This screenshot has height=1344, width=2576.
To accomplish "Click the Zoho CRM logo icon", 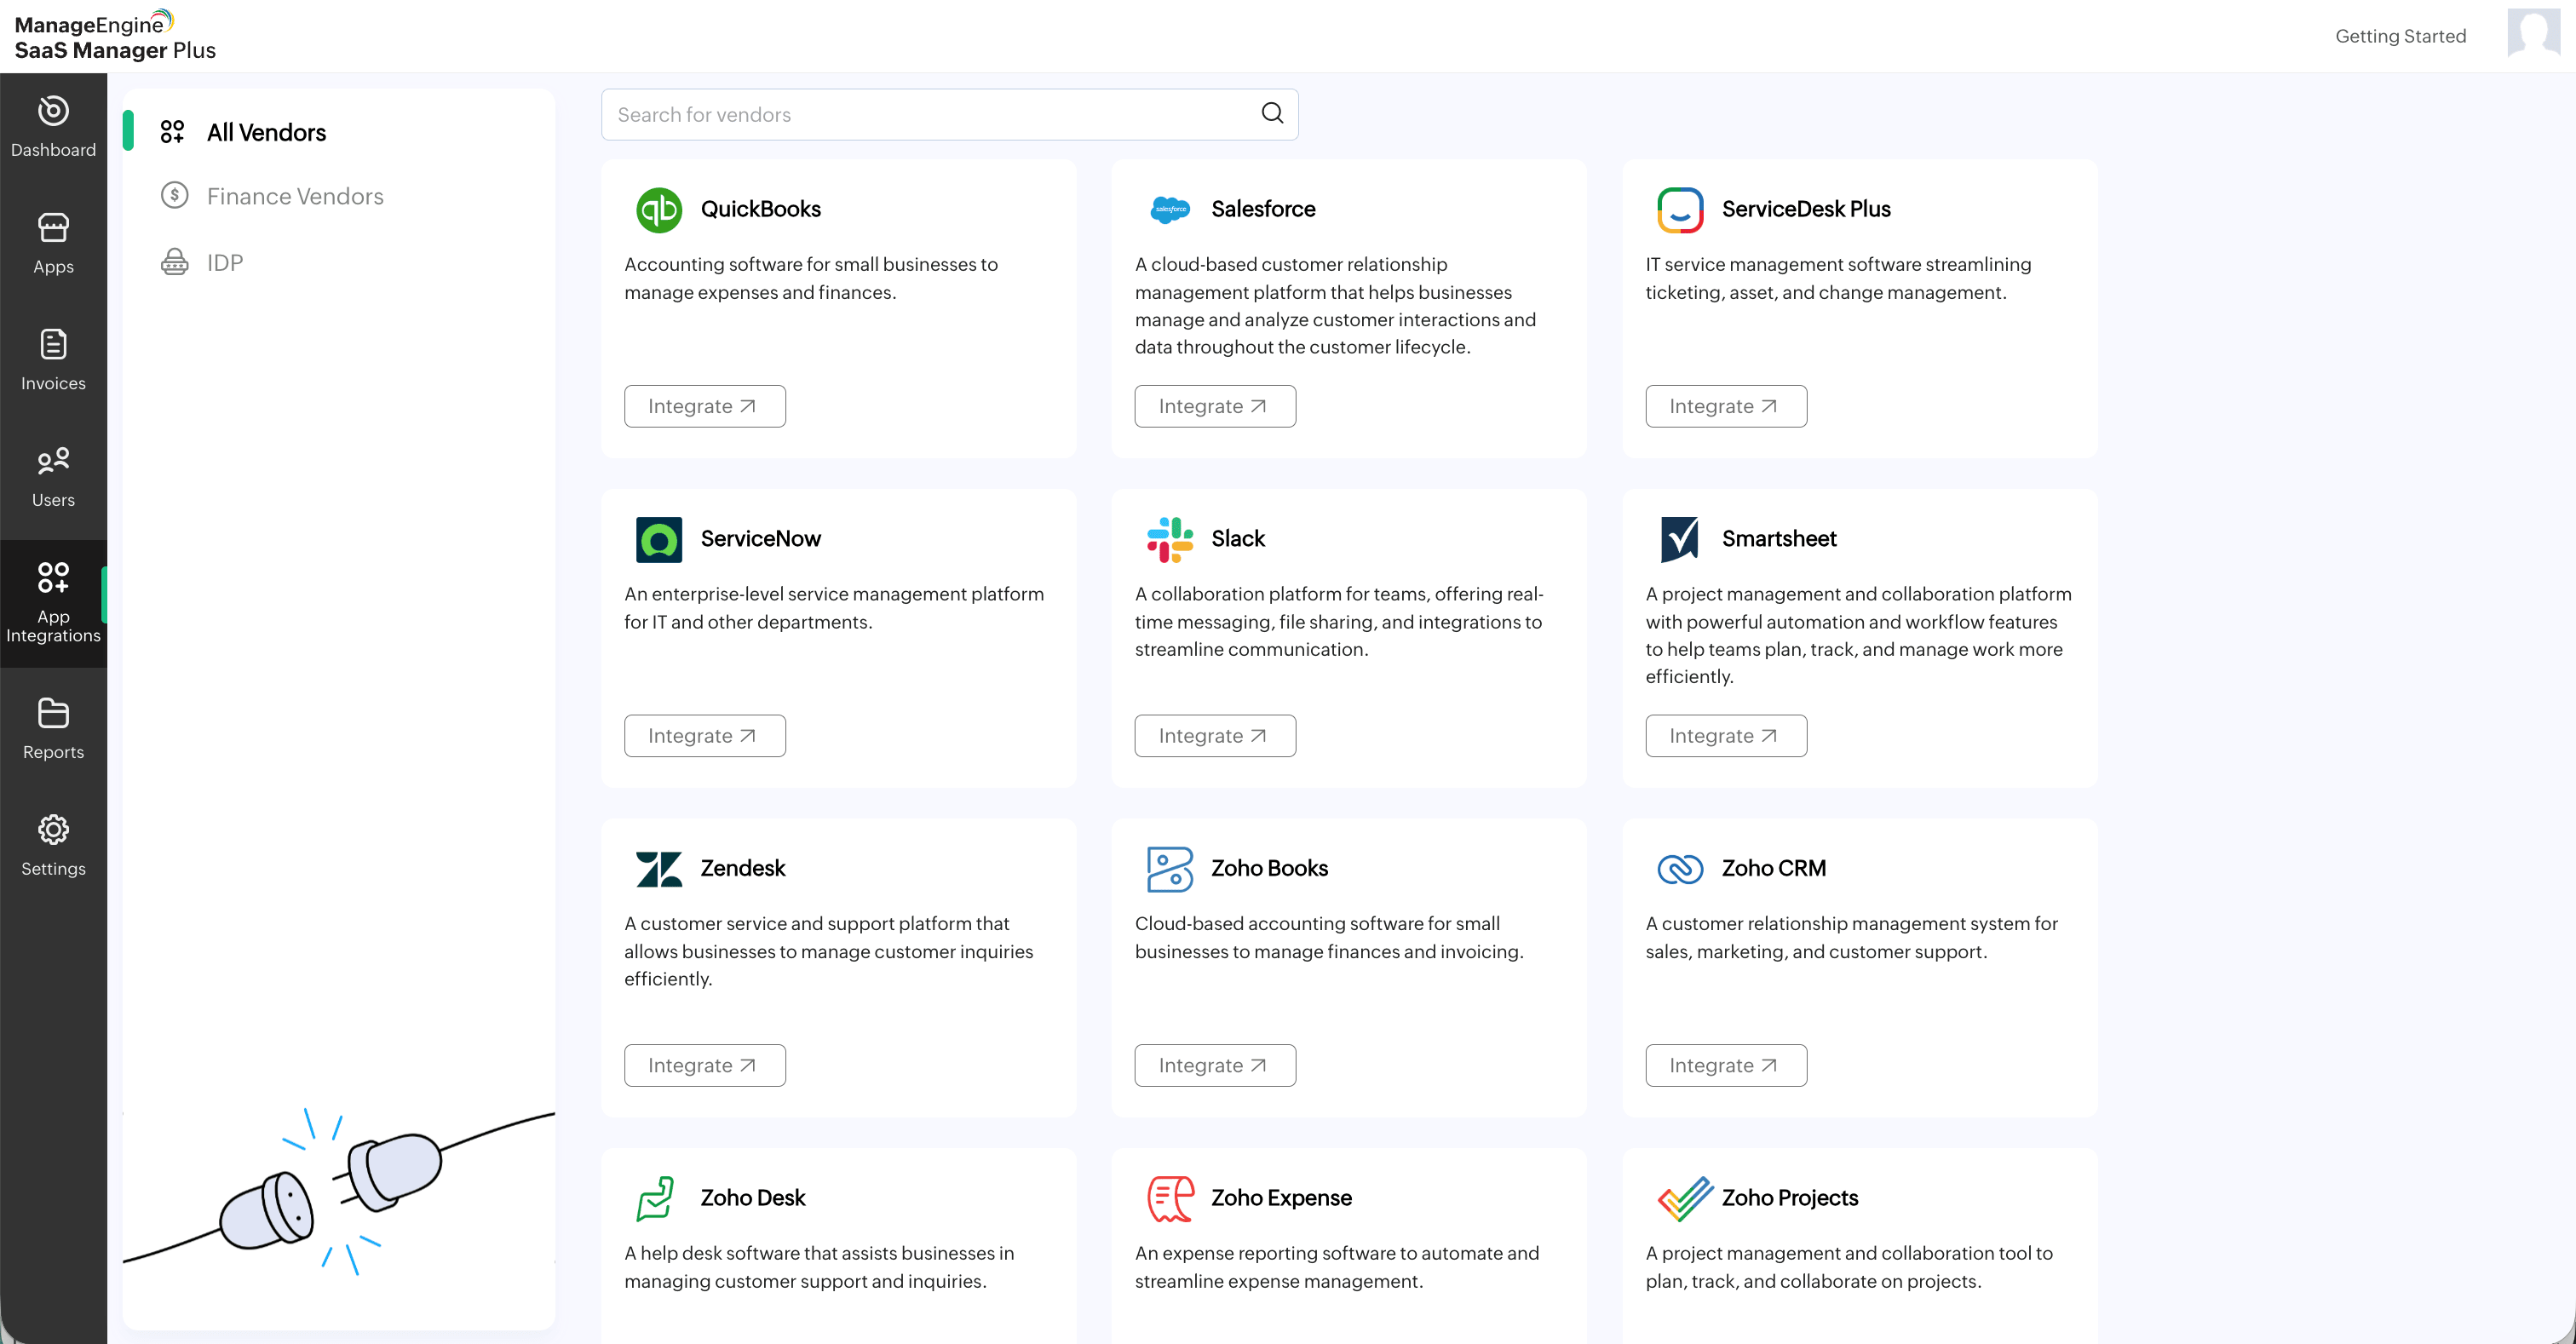I will (x=1680, y=869).
